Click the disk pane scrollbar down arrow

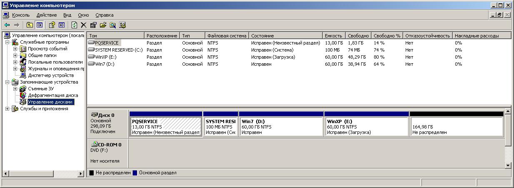point(508,165)
